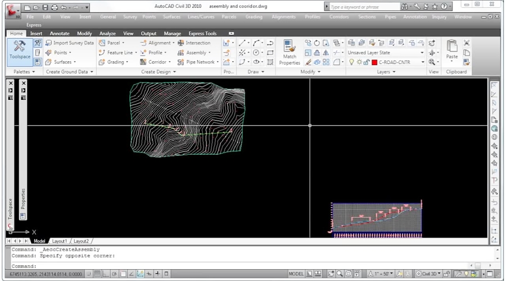Image resolution: width=506 pixels, height=281 pixels.
Task: Click the Intersection tool
Action: [x=194, y=43]
